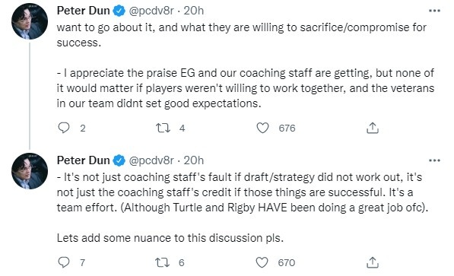Screen dimensions: 454x276
Task: Click the Peter Dun name on the first tweet
Action: (x=84, y=11)
